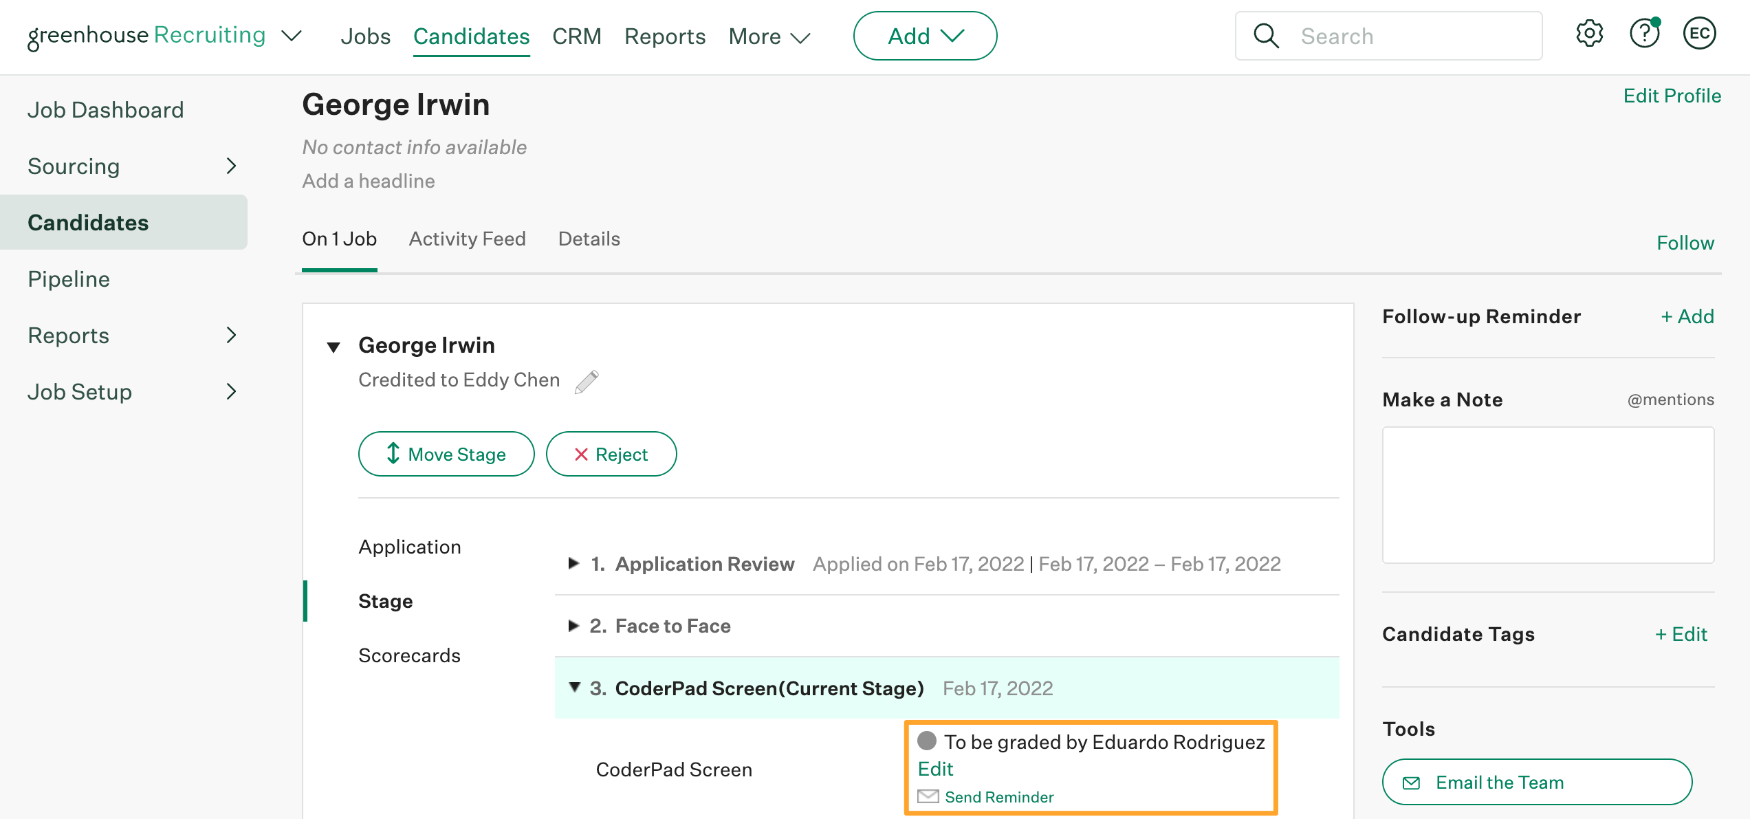Image resolution: width=1750 pixels, height=819 pixels.
Task: Open the Details tab
Action: [589, 239]
